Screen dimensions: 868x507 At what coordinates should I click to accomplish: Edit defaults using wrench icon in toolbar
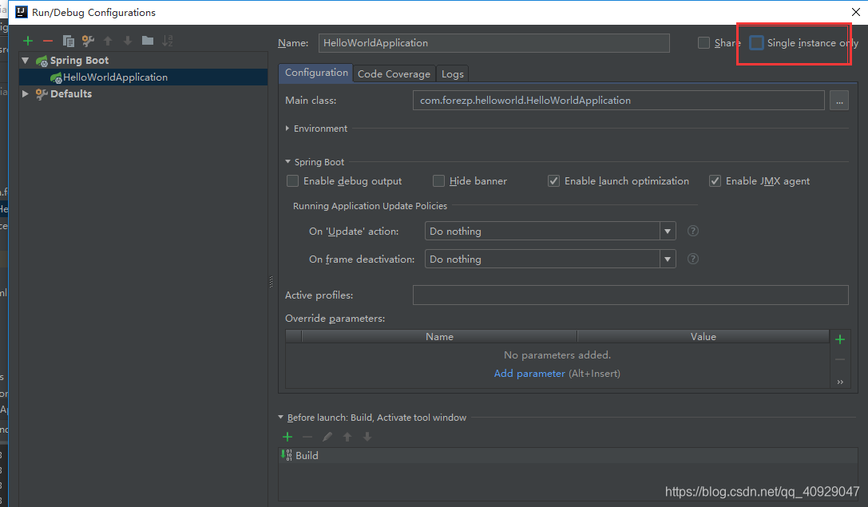pos(88,41)
